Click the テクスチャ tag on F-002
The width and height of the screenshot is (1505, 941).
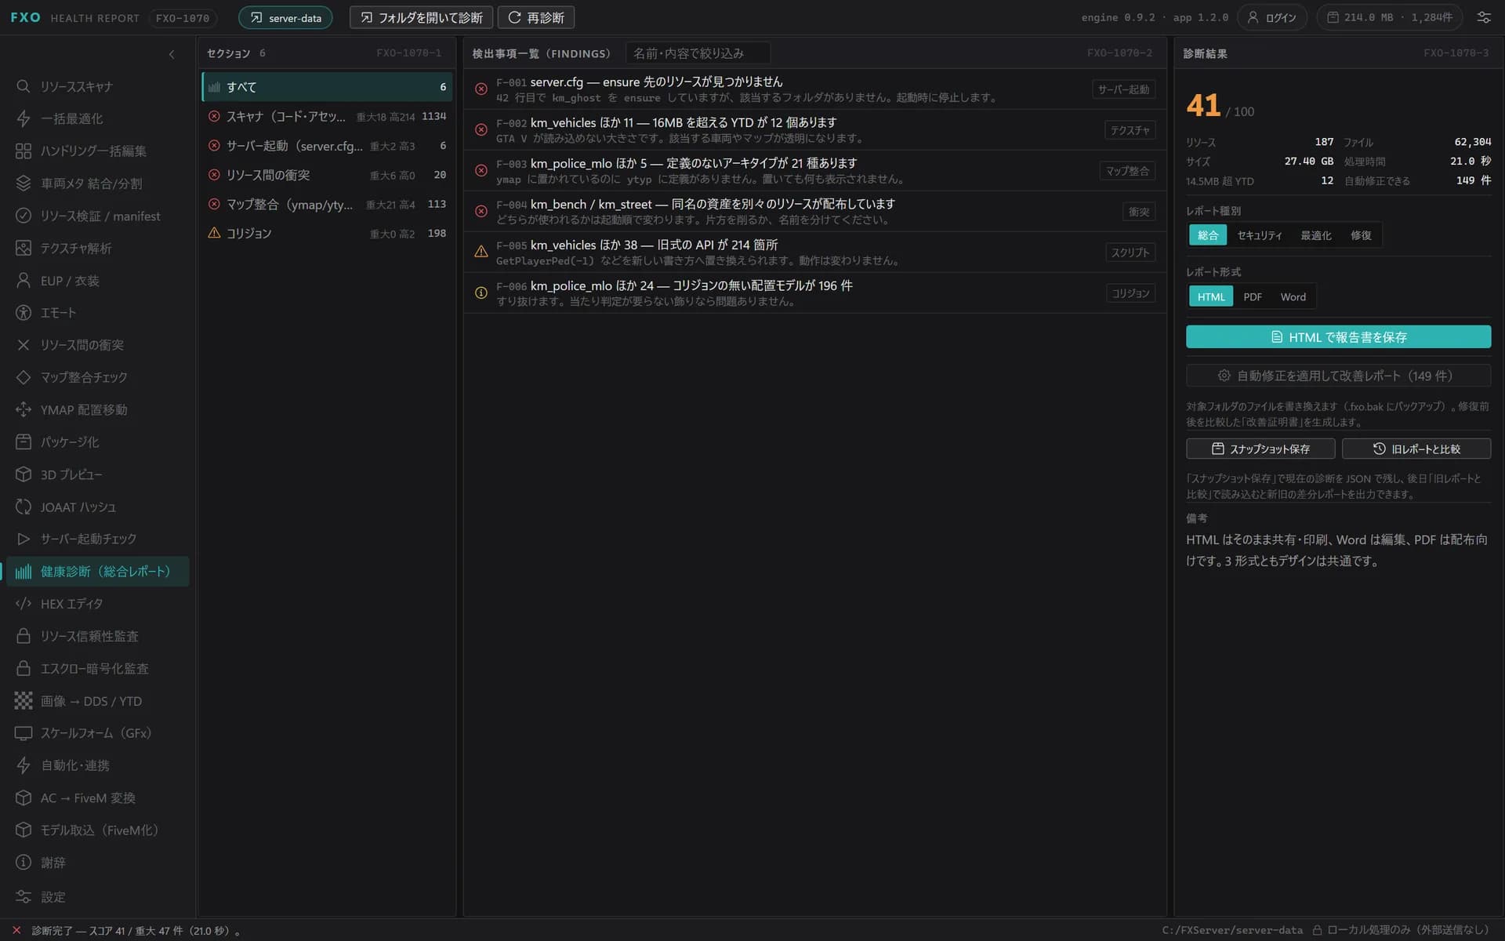[1130, 130]
